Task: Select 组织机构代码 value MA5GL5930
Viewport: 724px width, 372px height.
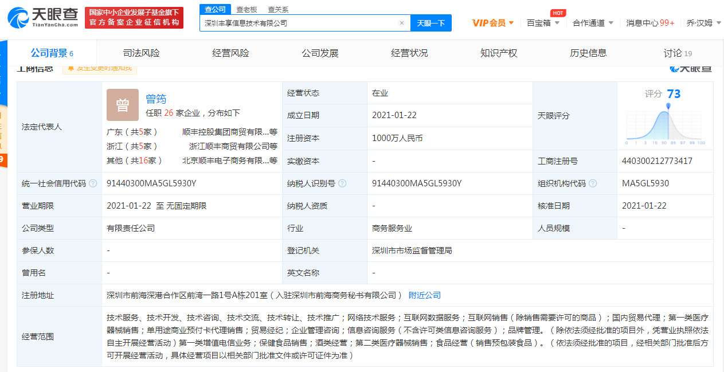Action: click(x=645, y=183)
